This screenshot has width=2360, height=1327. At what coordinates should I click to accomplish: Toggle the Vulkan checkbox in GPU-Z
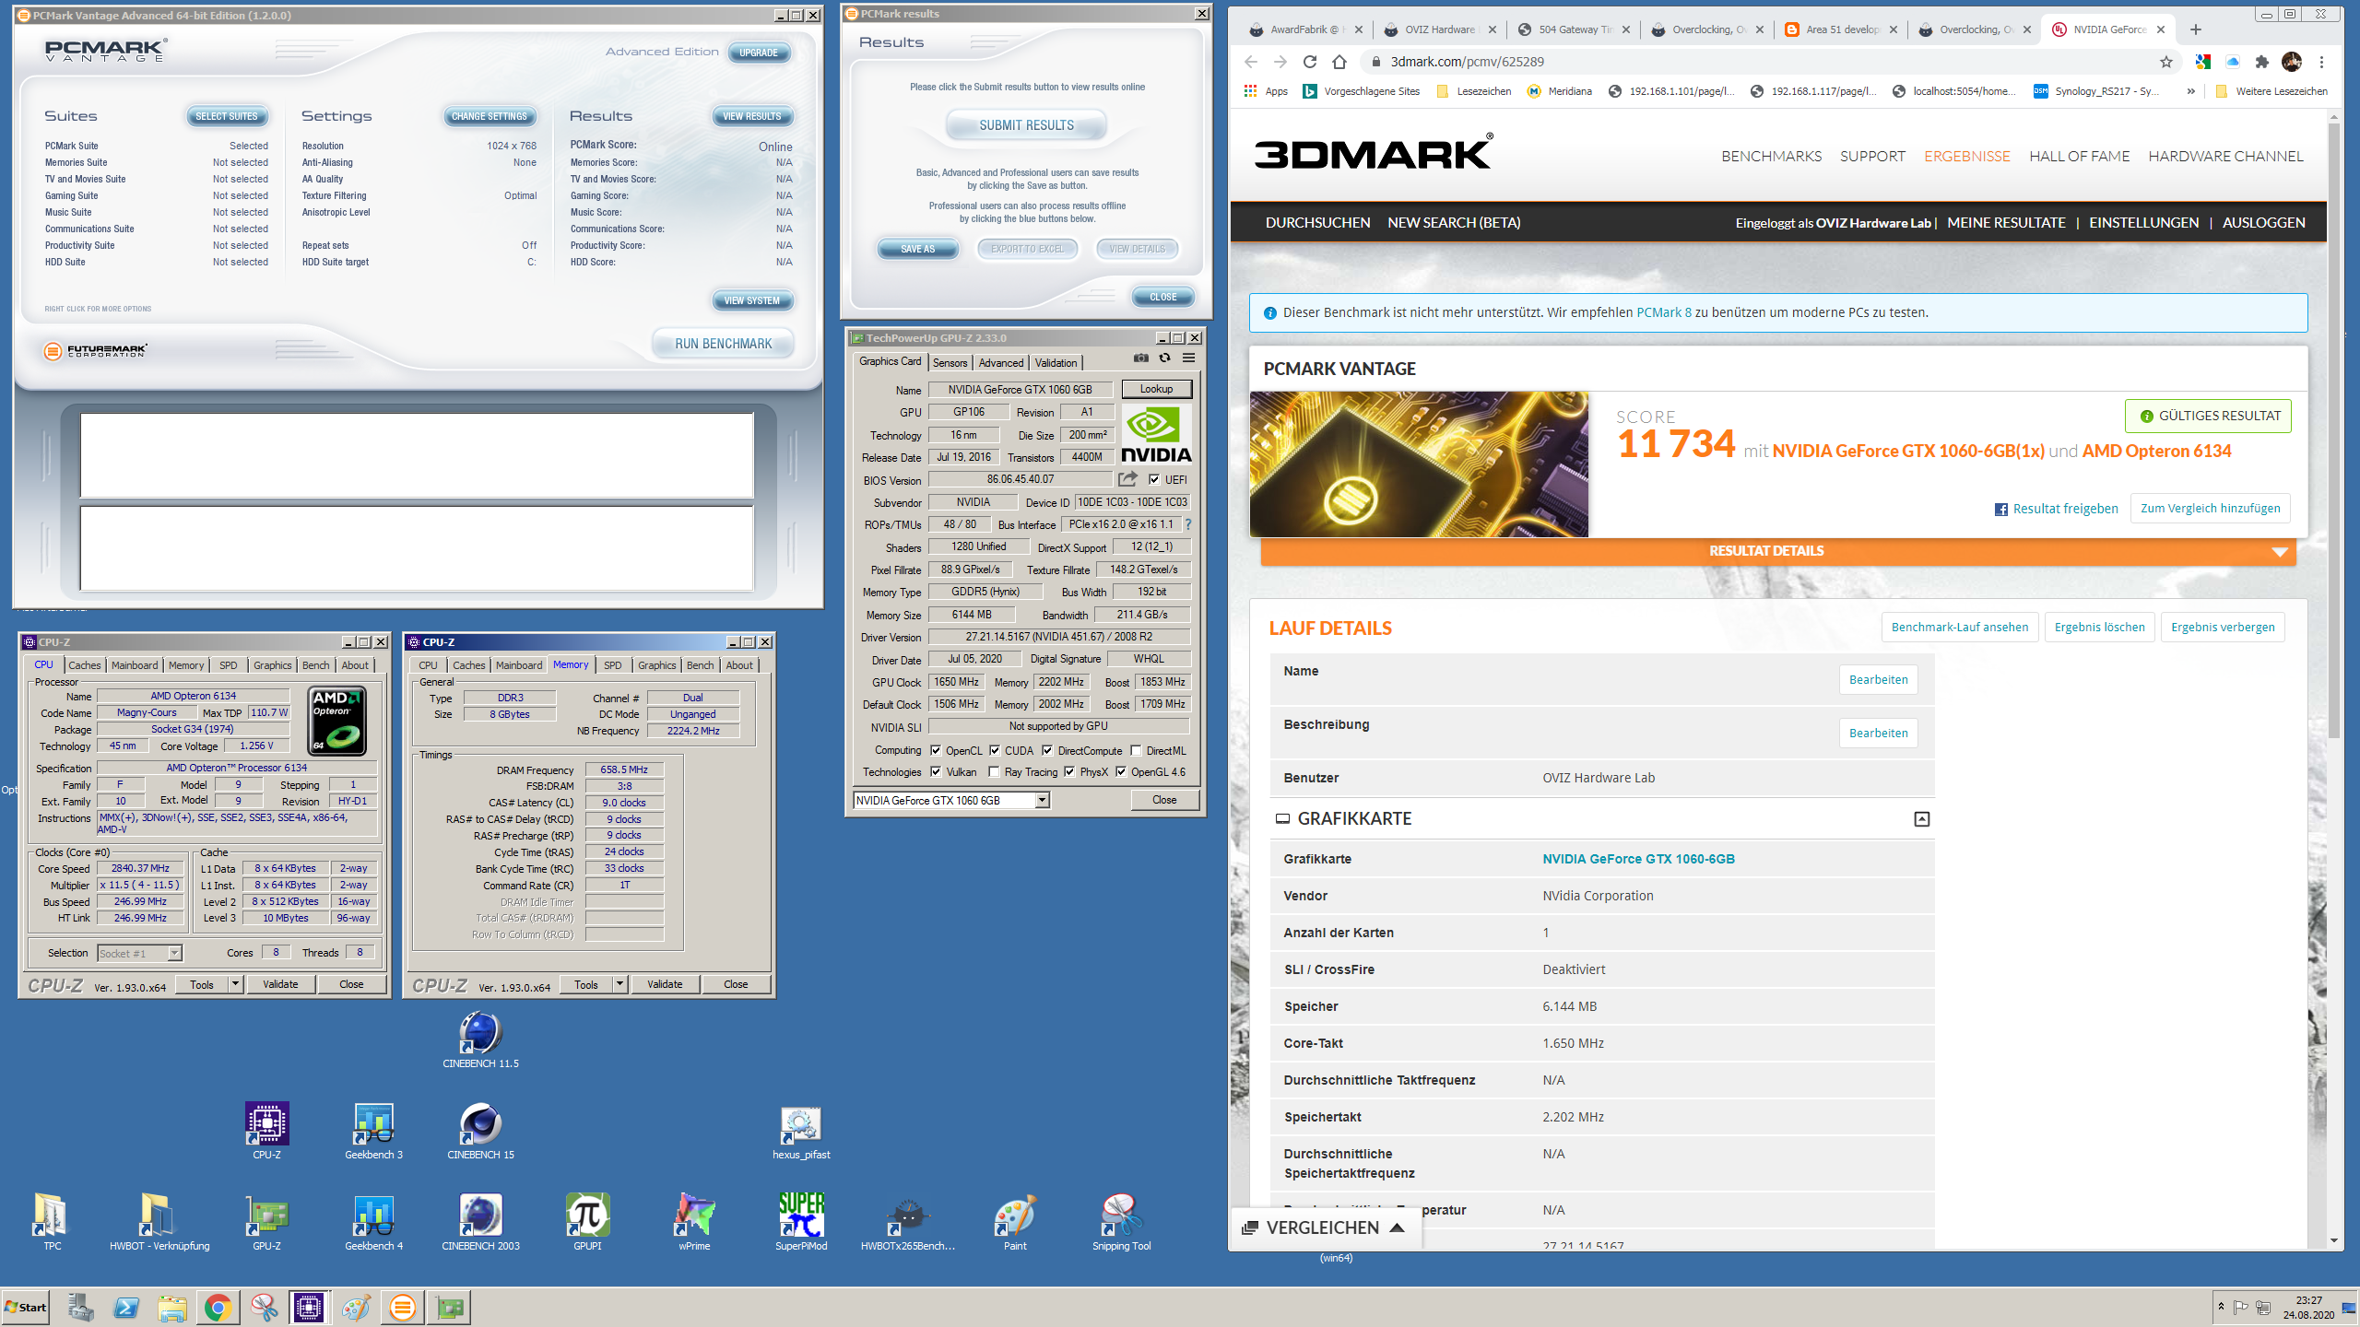[936, 772]
